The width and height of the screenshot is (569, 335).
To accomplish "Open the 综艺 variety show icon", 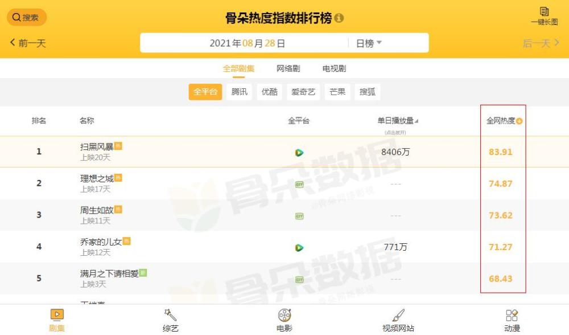I will pos(170,314).
